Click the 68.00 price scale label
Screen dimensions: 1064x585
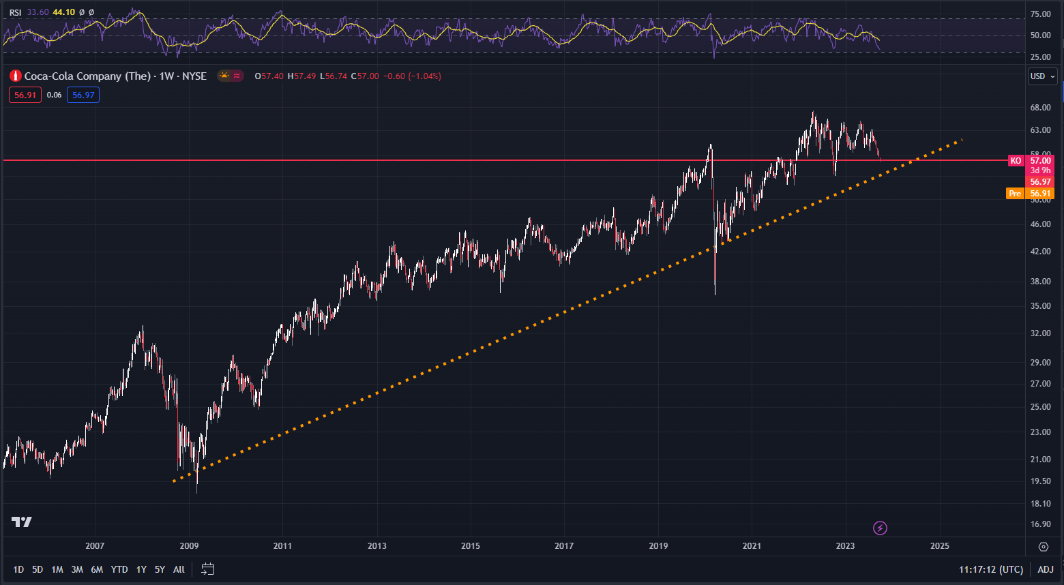[x=1040, y=108]
